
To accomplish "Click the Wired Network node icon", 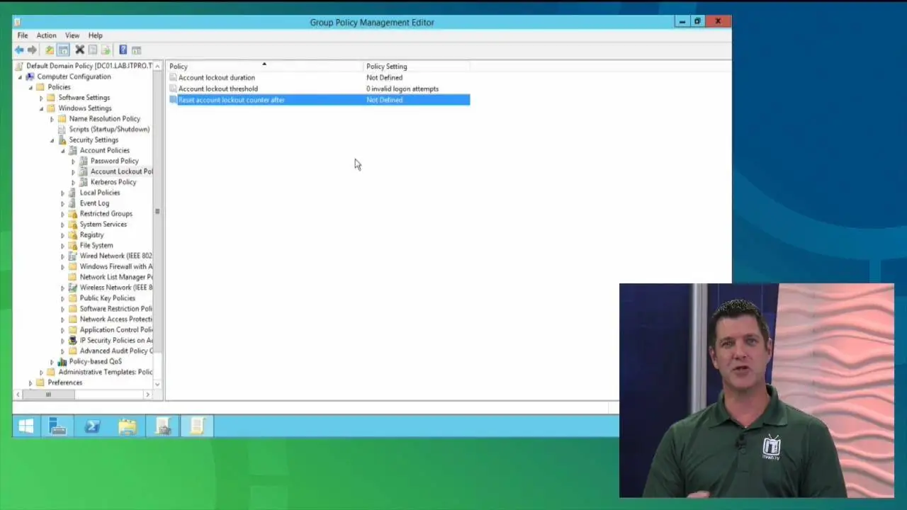I will point(72,256).
